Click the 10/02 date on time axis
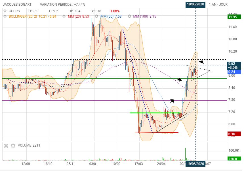 116,164
